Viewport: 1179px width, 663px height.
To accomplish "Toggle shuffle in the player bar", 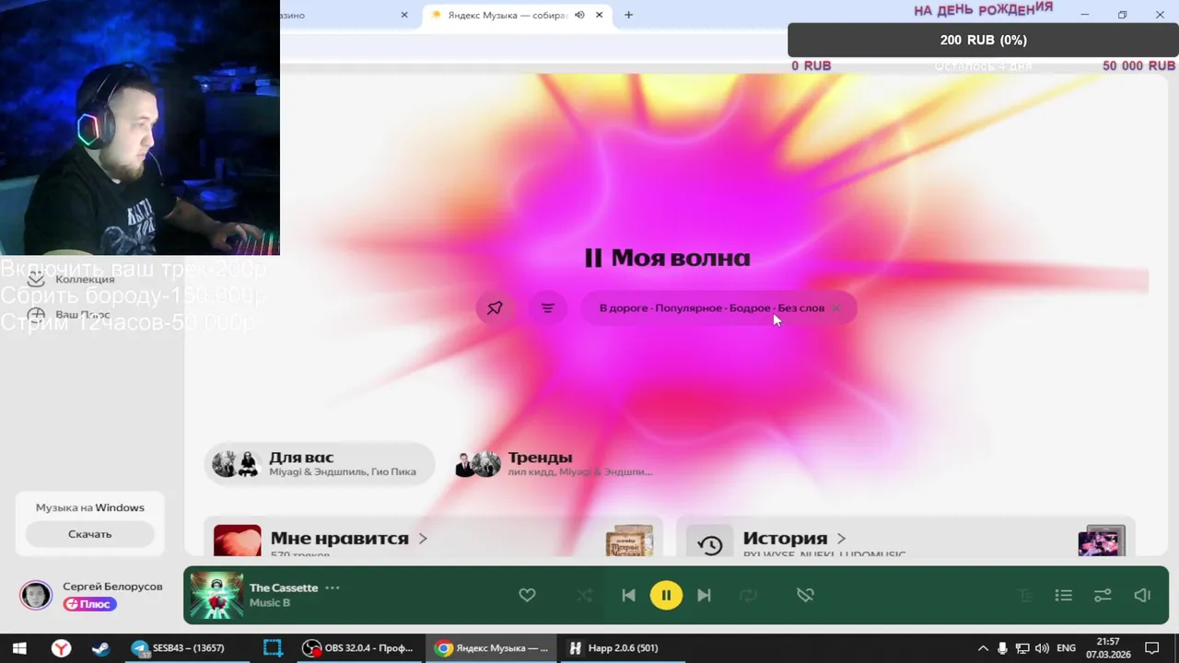I will tap(584, 595).
